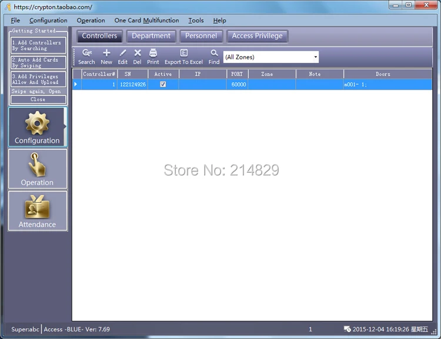Open the Tools menu
Viewport: 441px width, 339px height.
pyautogui.click(x=196, y=21)
